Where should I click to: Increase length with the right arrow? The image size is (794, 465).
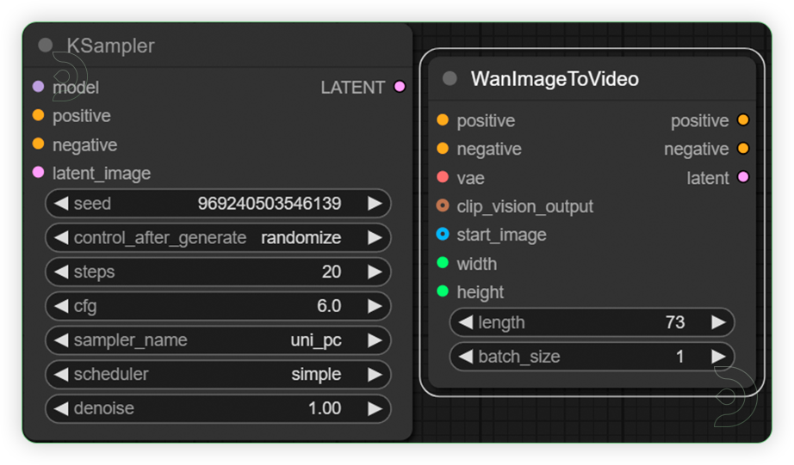click(718, 322)
